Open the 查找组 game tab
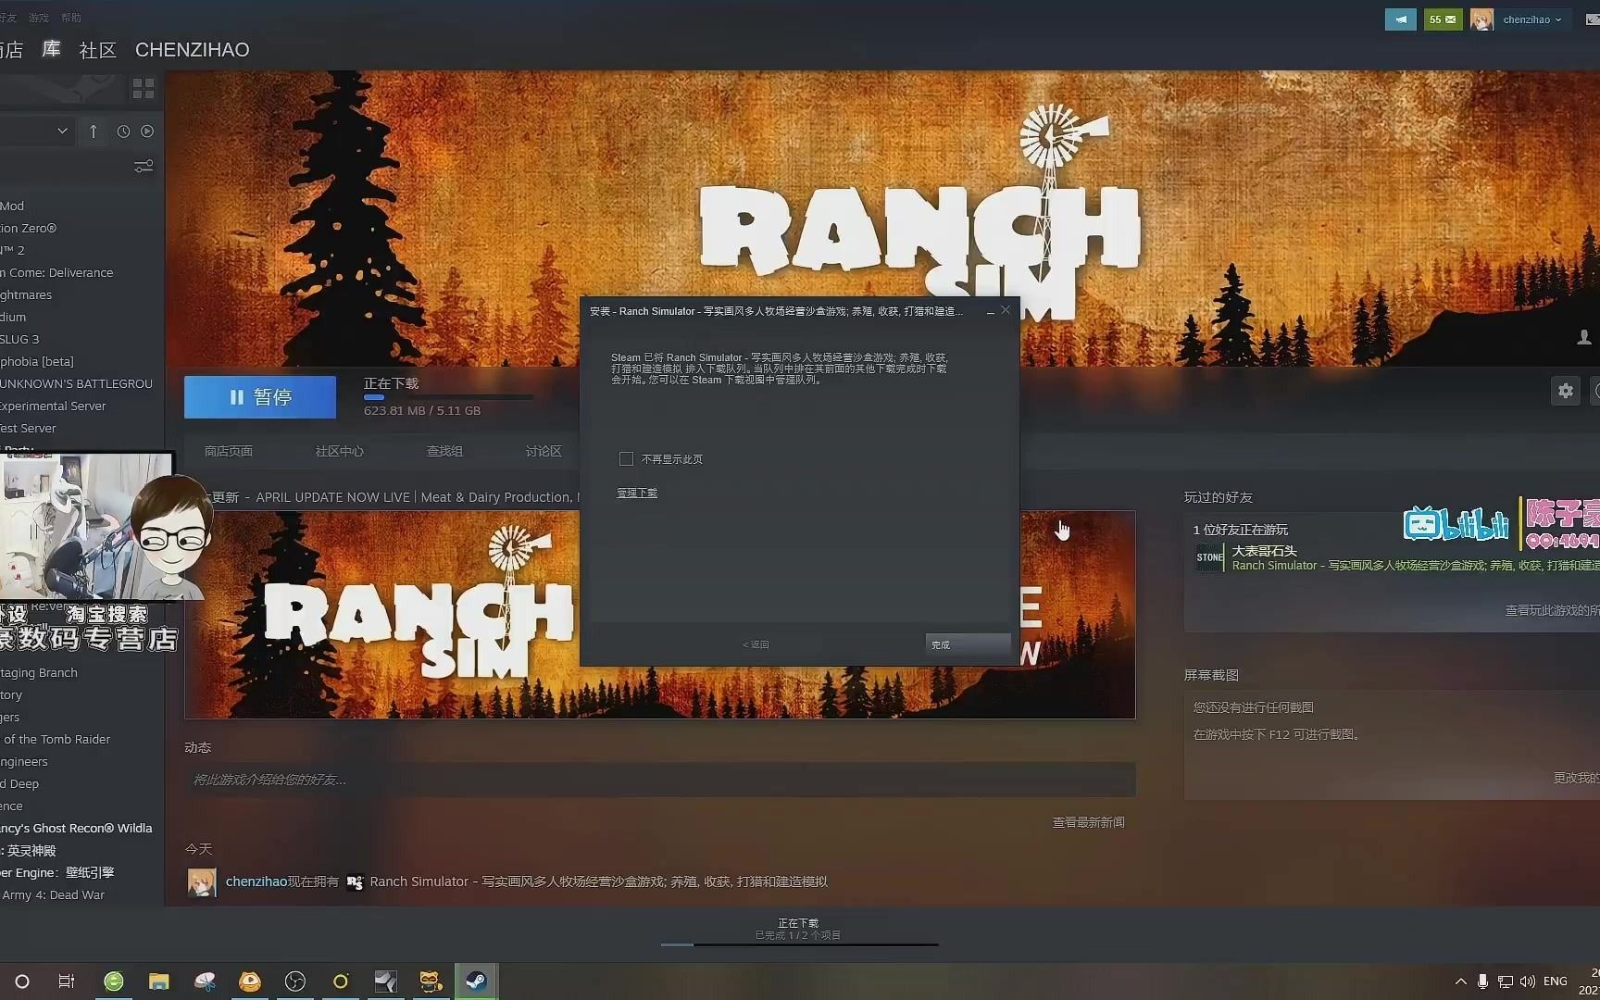Image resolution: width=1600 pixels, height=1000 pixels. pyautogui.click(x=444, y=451)
